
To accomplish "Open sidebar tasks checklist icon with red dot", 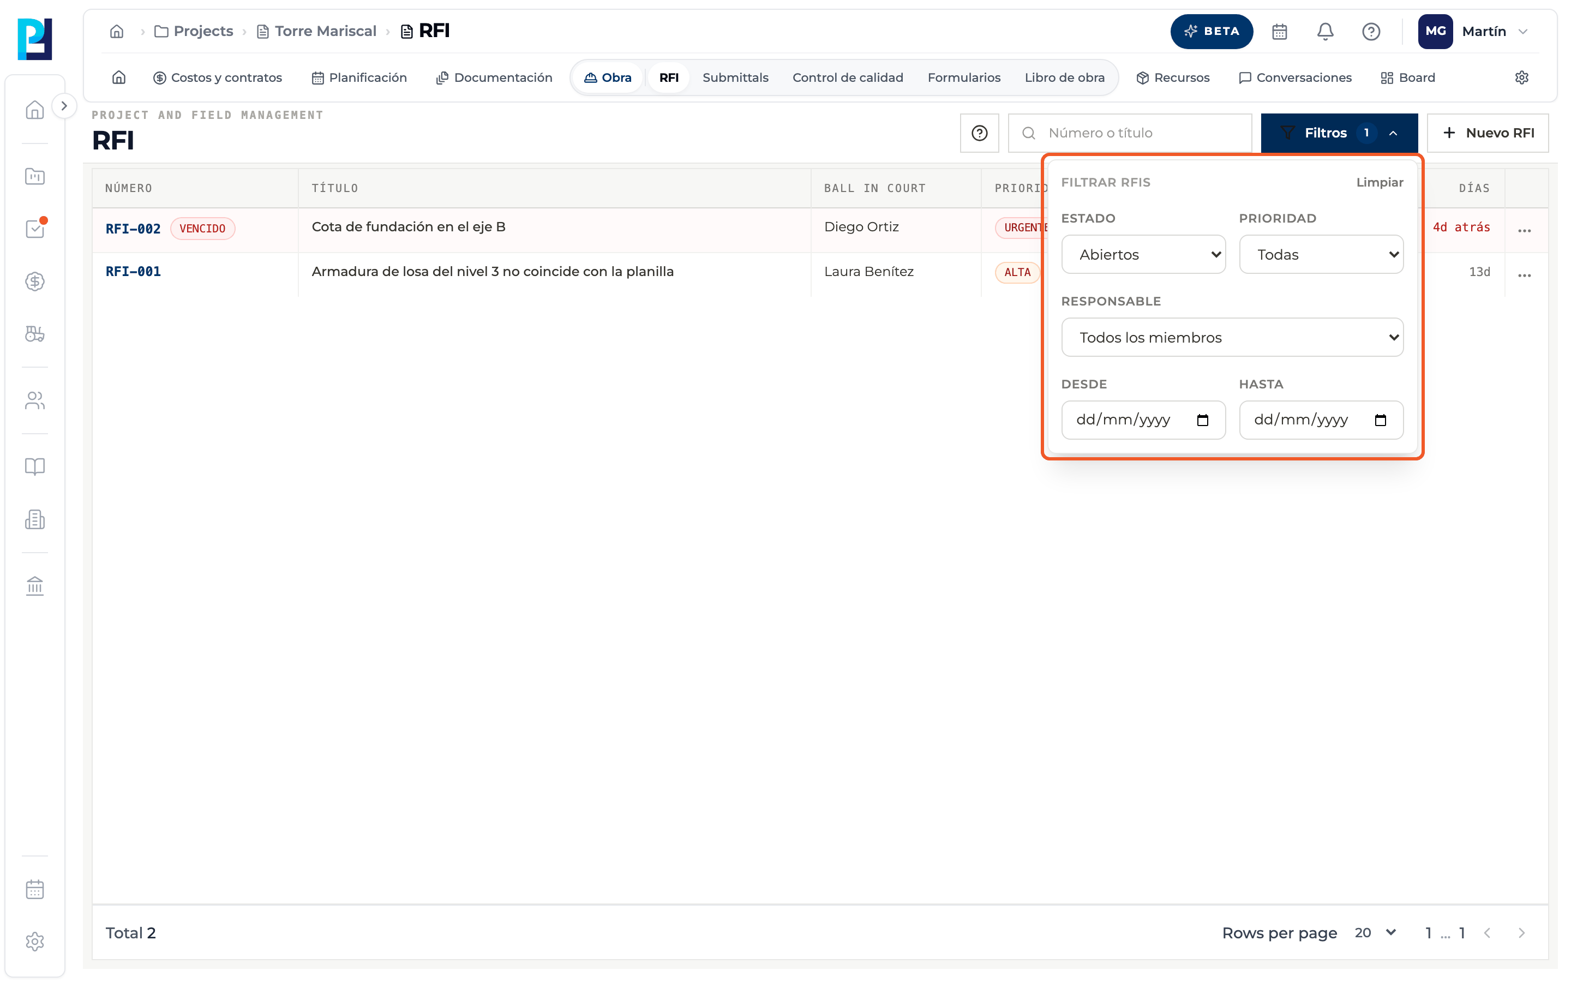I will (34, 229).
